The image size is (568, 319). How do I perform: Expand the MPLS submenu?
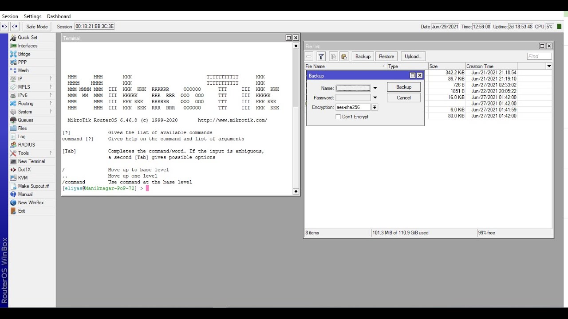point(31,87)
